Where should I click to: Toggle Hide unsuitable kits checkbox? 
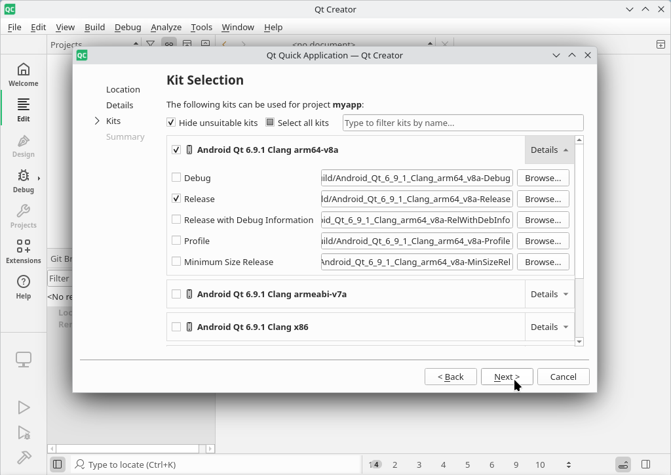[171, 123]
